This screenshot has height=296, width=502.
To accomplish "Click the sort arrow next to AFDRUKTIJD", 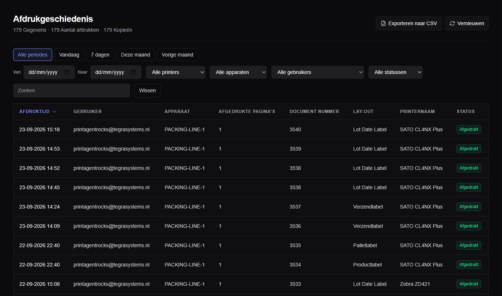I will click(54, 112).
